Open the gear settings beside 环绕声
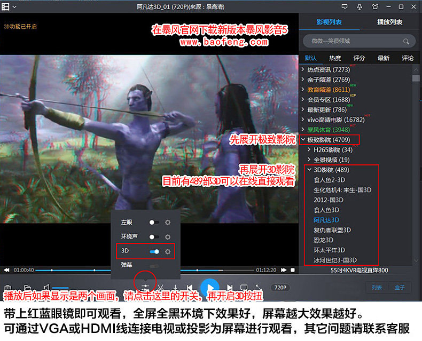Viewport: 422px width, 341px height. 168,237
